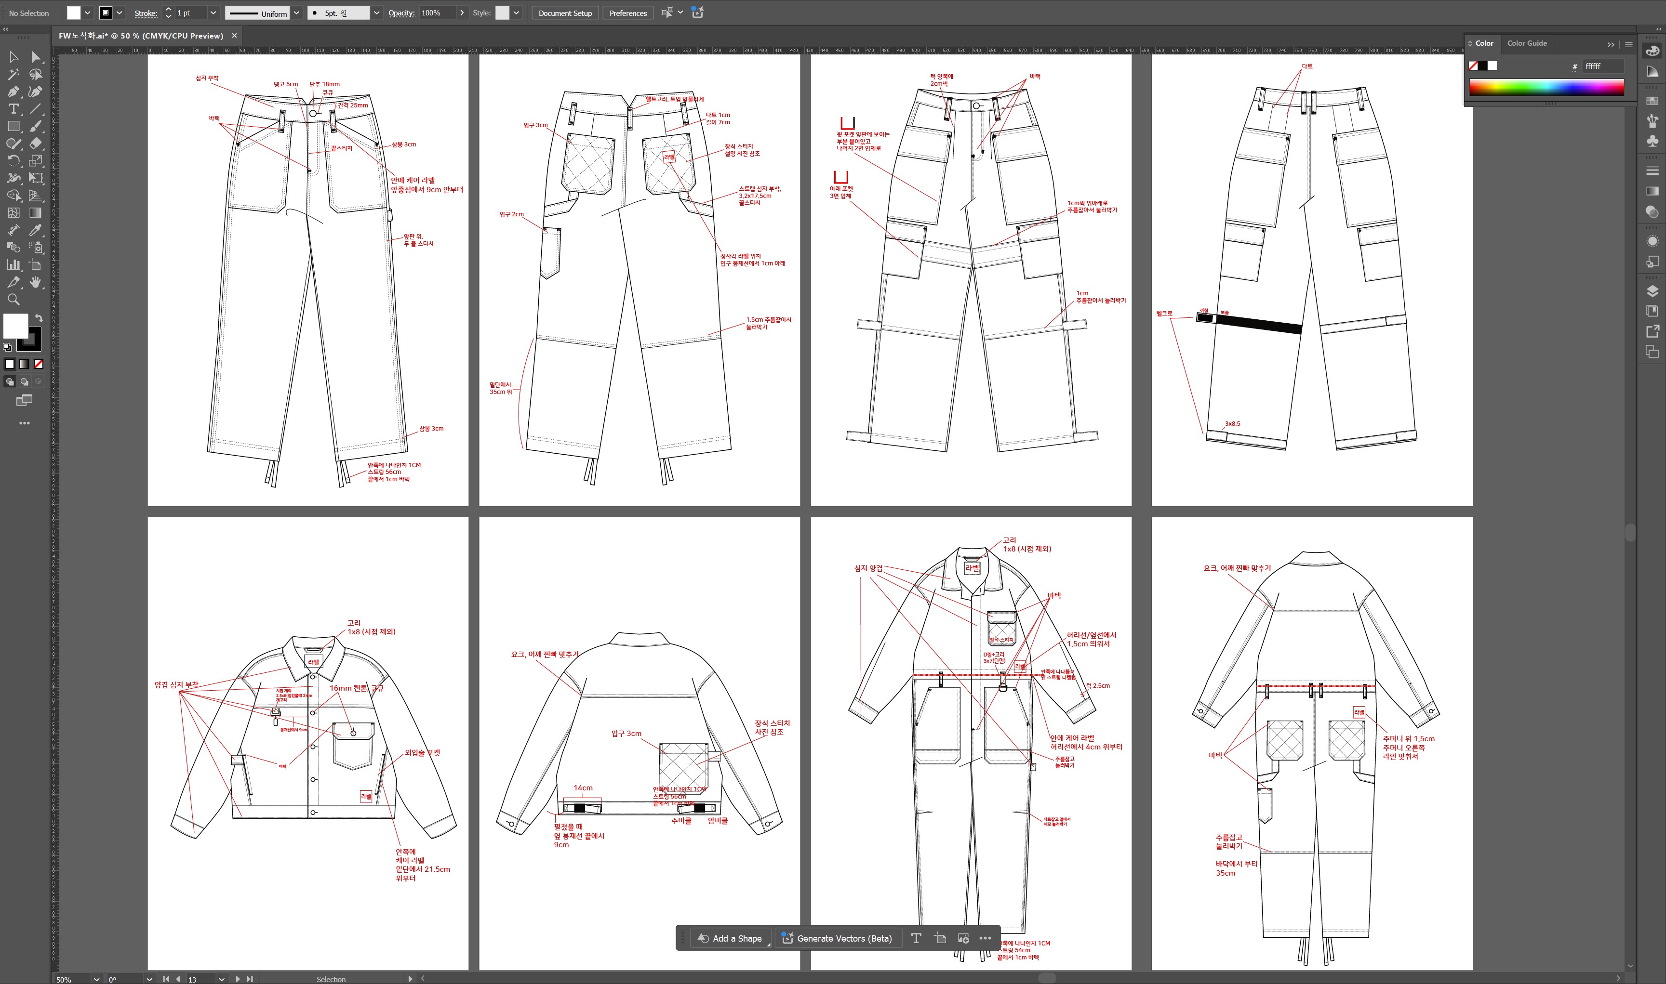This screenshot has width=1666, height=984.
Task: Select the Curvature tool
Action: pos(36,92)
